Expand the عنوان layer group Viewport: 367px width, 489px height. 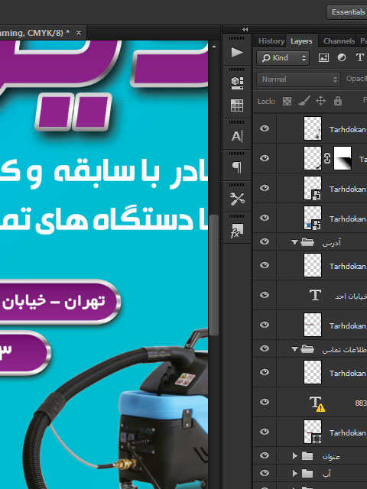point(294,456)
